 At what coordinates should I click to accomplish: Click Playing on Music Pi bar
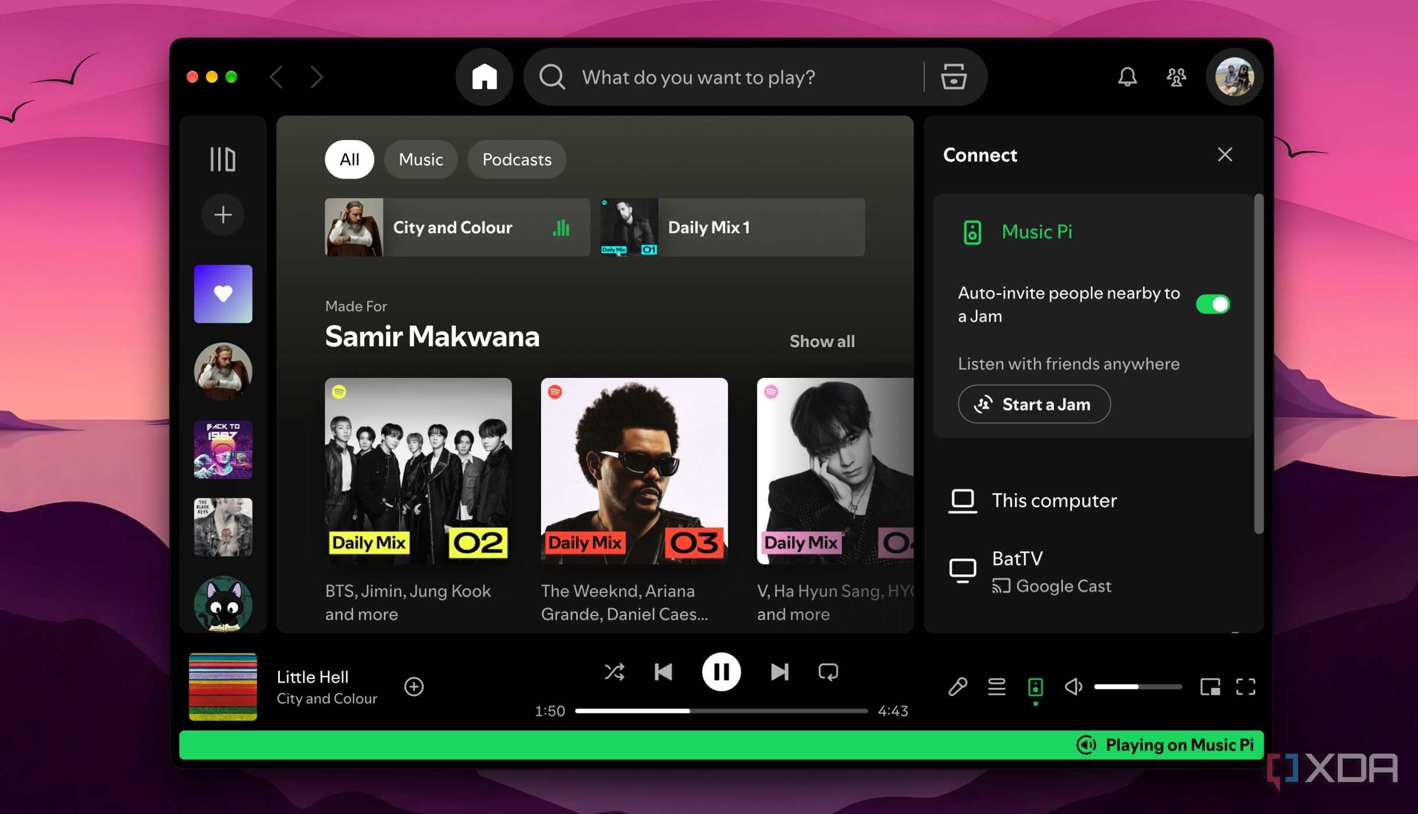coord(721,745)
